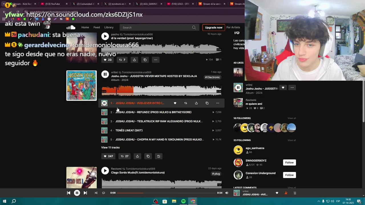Click the volume speaker icon in player
Image resolution: width=365 pixels, height=205 pixels.
pyautogui.click(x=227, y=193)
